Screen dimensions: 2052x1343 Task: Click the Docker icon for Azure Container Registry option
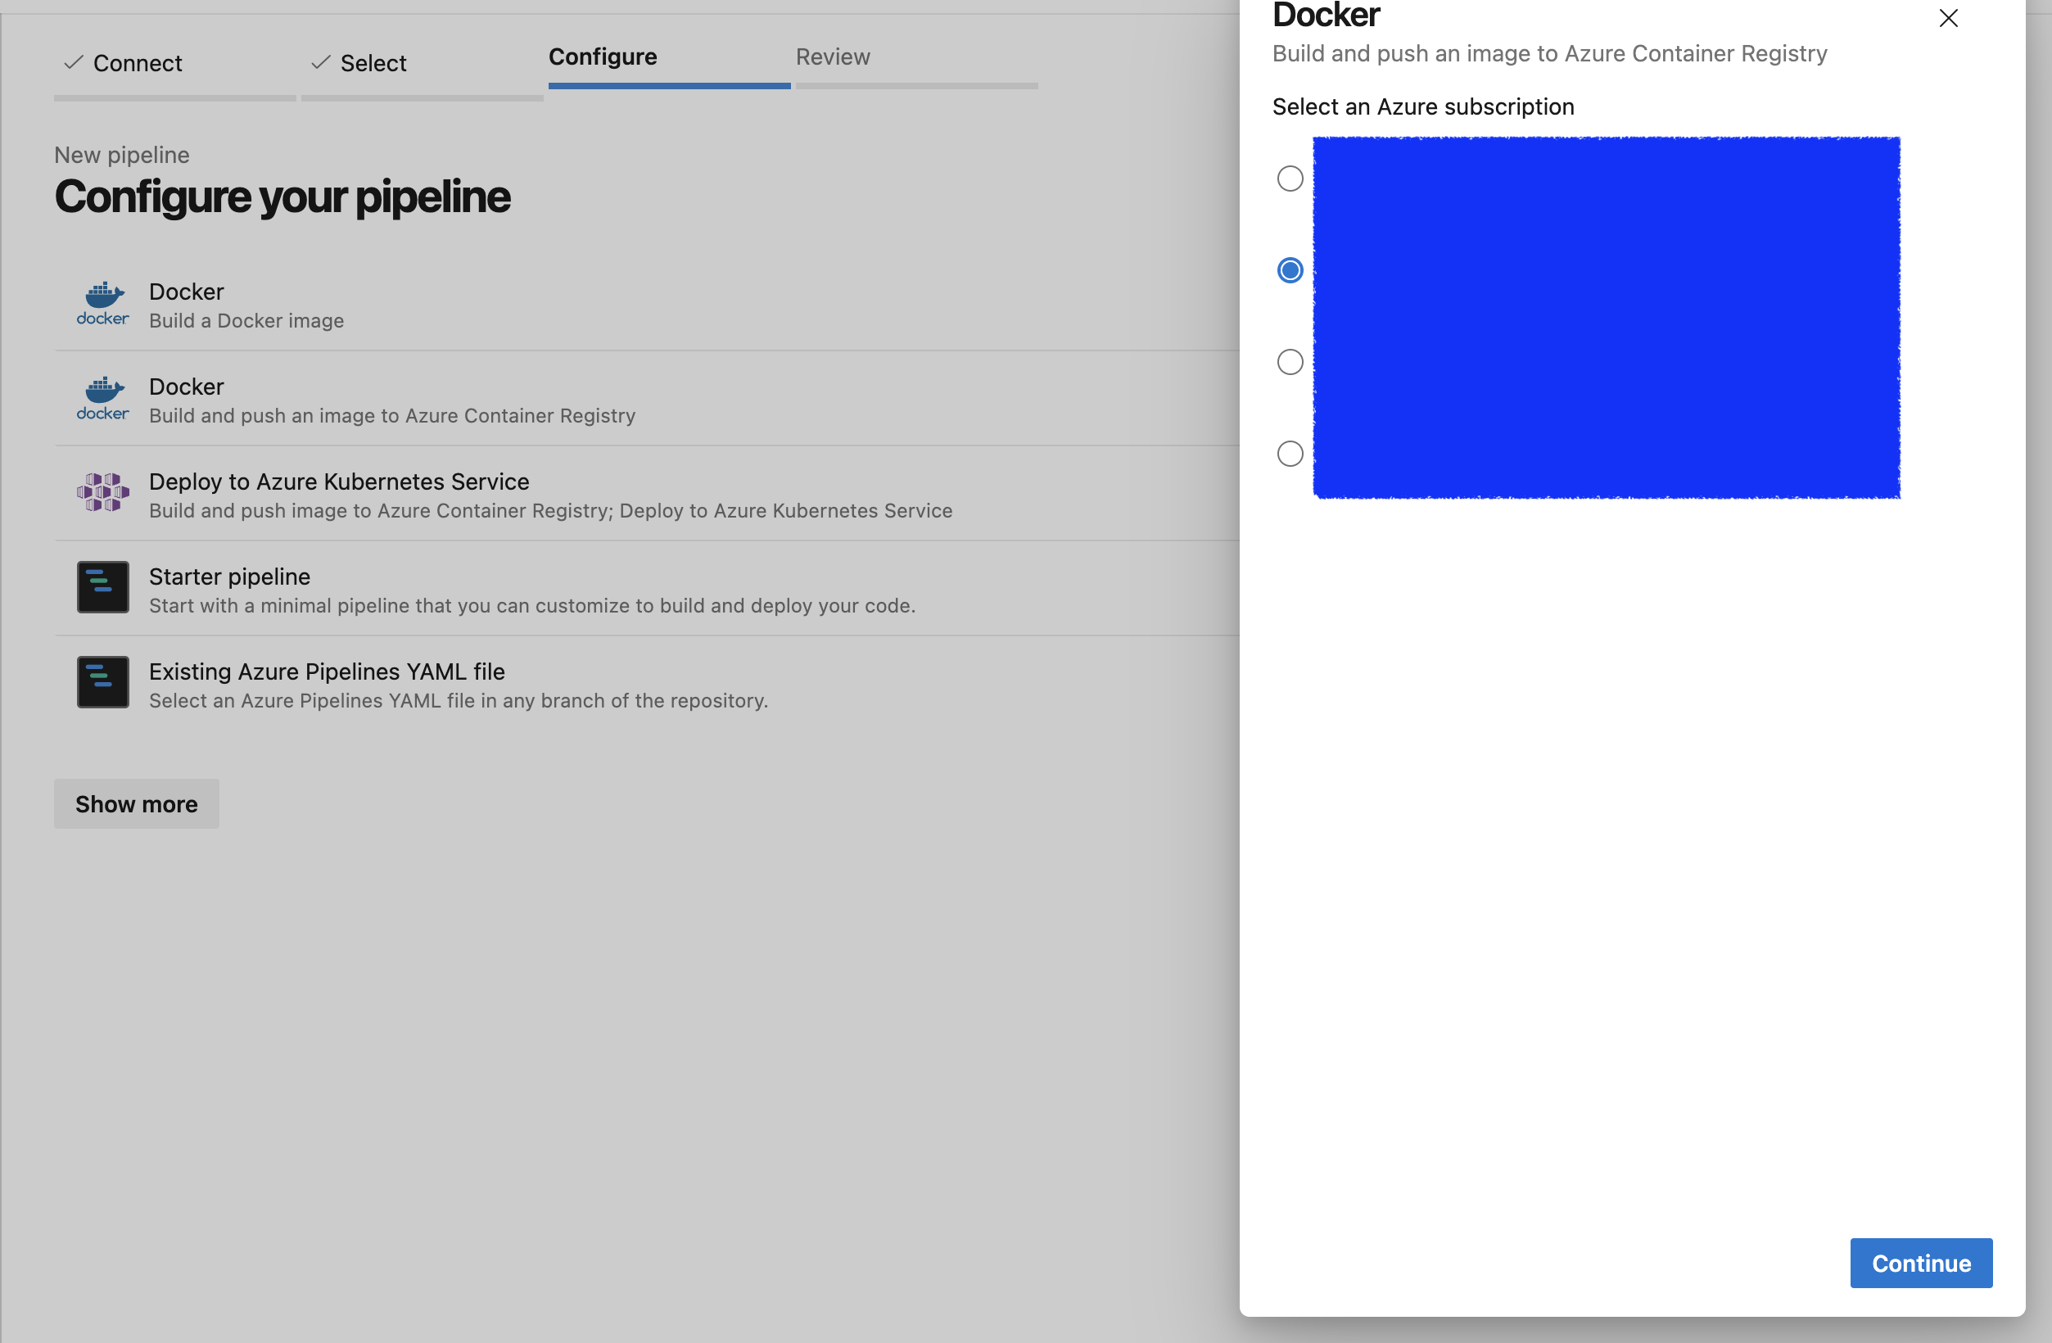102,397
